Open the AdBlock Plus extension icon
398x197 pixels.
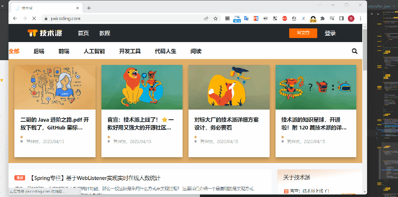(x=285, y=18)
